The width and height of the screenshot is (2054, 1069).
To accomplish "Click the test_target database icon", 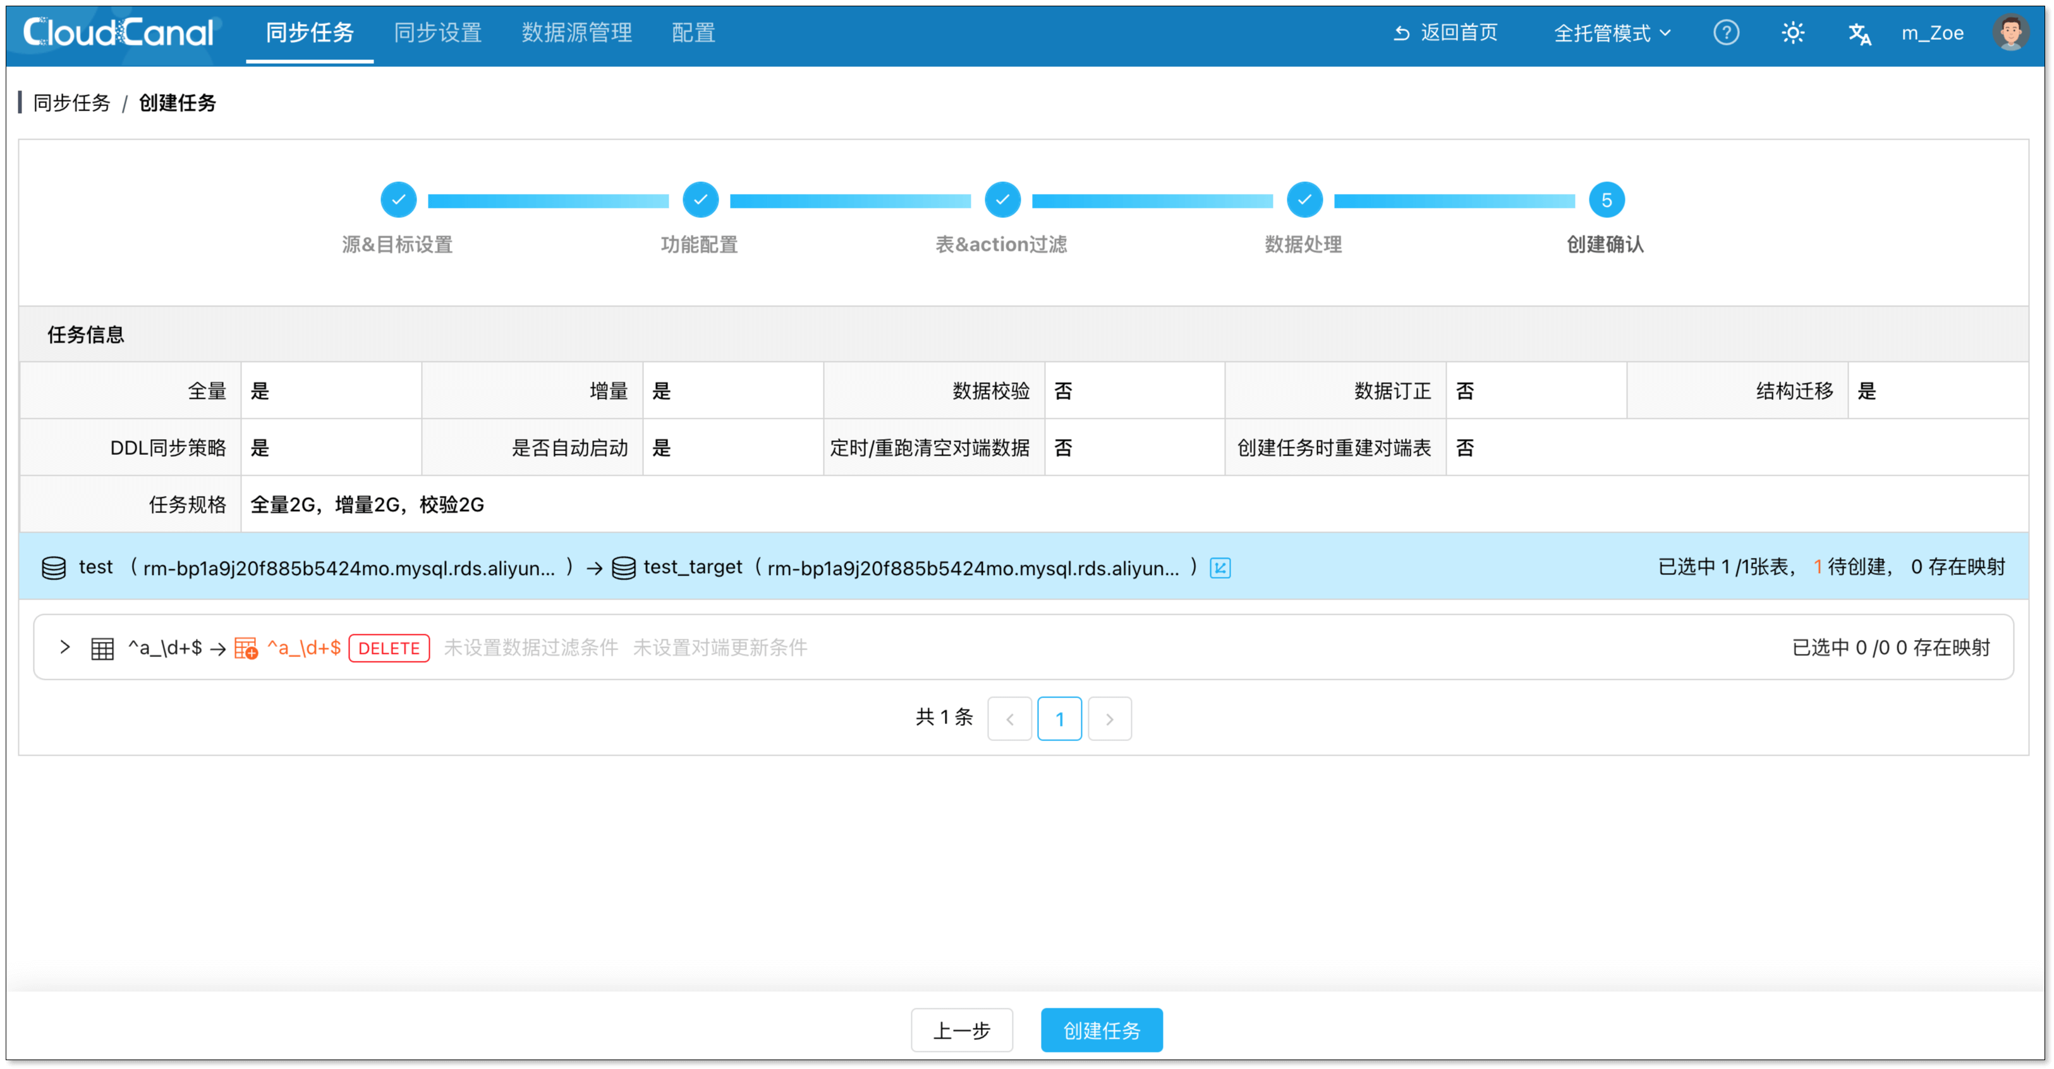I will pyautogui.click(x=624, y=567).
